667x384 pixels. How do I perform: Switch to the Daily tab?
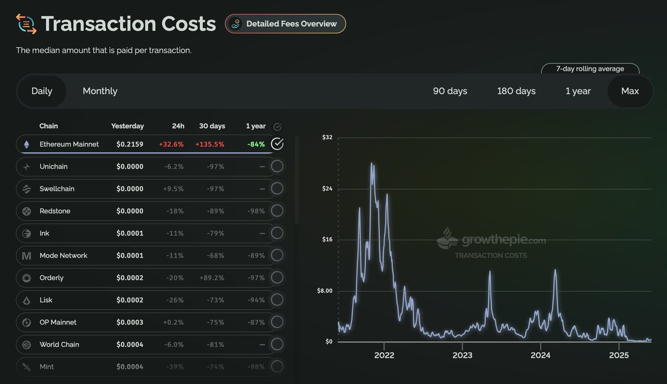pos(42,91)
